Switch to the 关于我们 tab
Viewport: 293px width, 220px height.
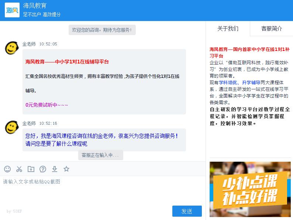point(228,28)
